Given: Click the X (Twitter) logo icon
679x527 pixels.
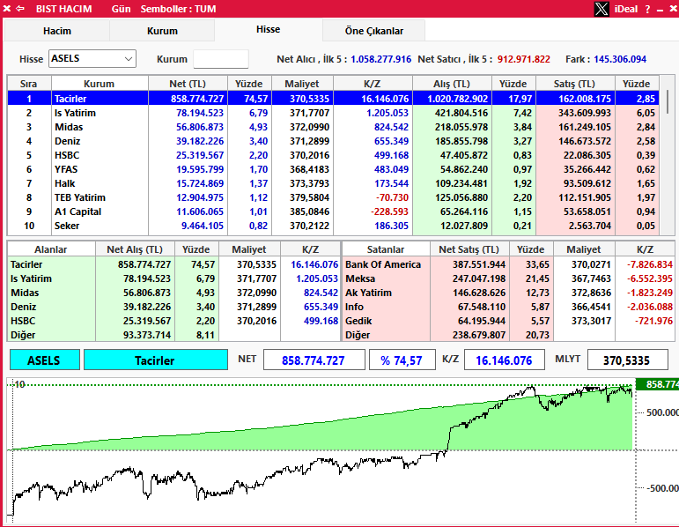Looking at the screenshot, I should pyautogui.click(x=601, y=9).
